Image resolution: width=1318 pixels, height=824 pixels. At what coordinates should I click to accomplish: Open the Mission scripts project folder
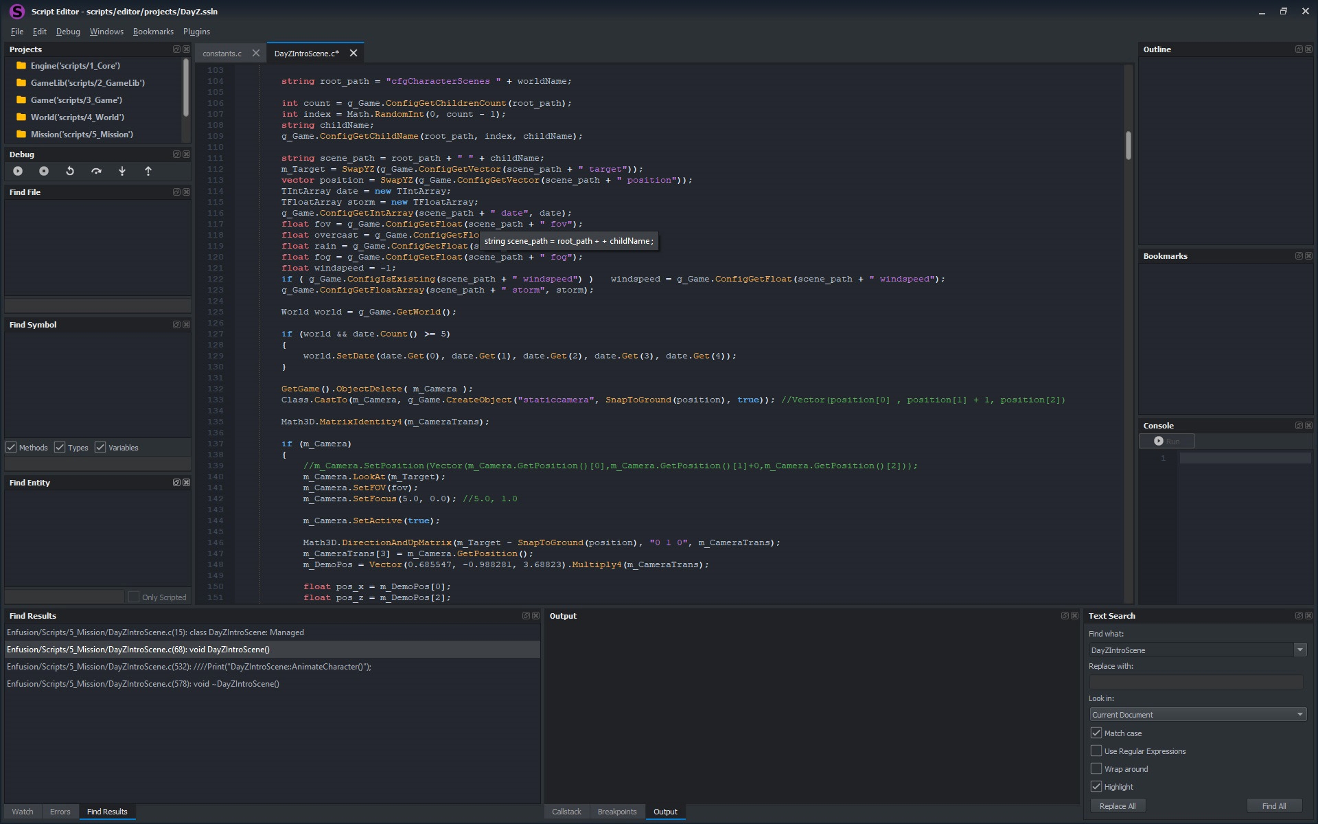coord(81,135)
